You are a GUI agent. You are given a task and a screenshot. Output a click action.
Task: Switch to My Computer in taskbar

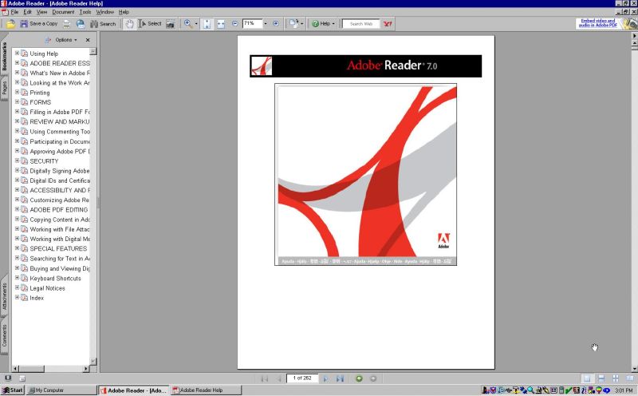[62, 390]
